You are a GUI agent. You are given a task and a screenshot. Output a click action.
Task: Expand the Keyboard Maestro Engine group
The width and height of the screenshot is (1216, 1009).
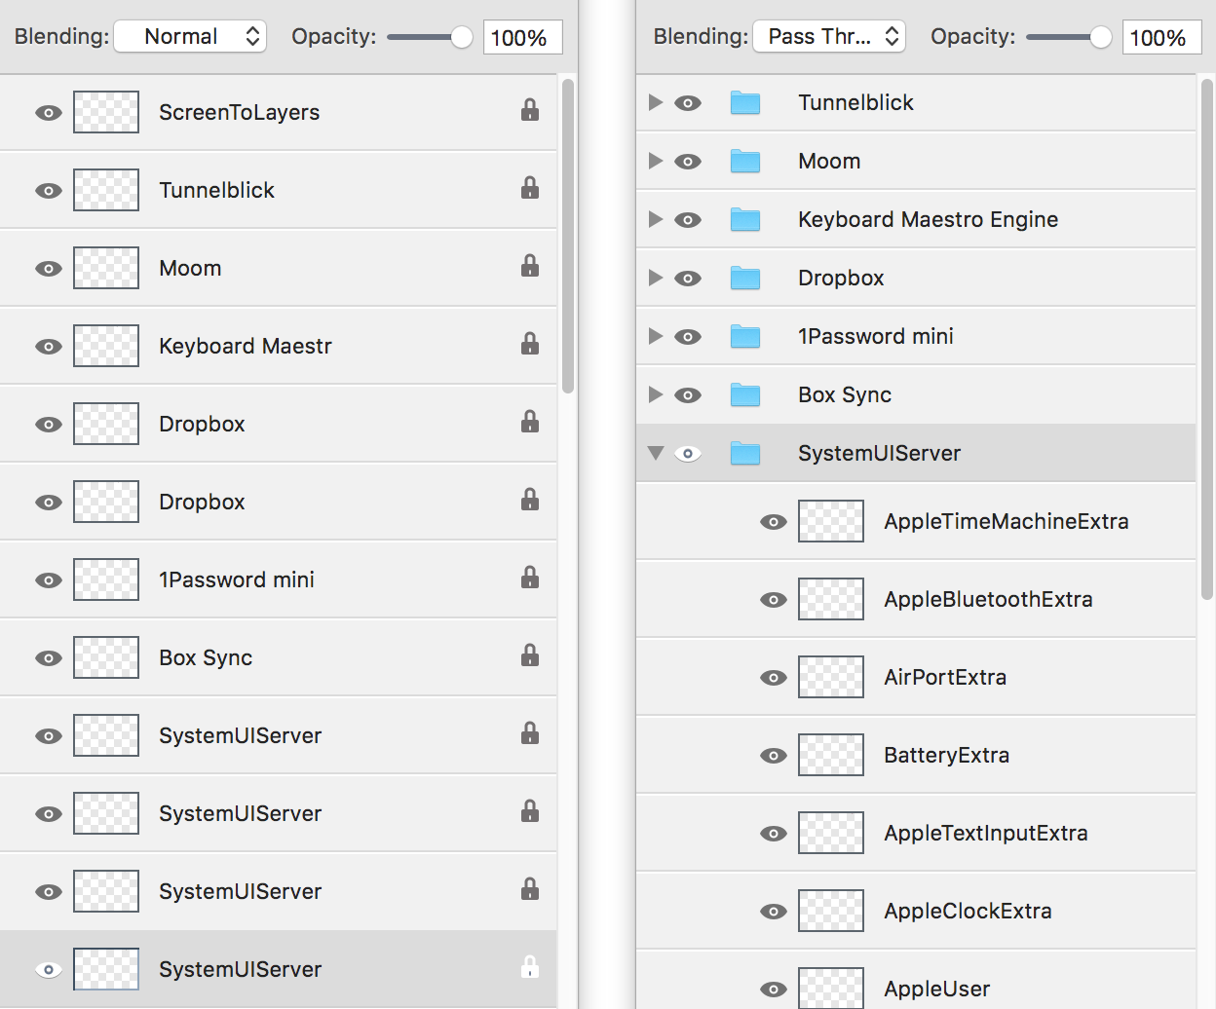pos(656,219)
